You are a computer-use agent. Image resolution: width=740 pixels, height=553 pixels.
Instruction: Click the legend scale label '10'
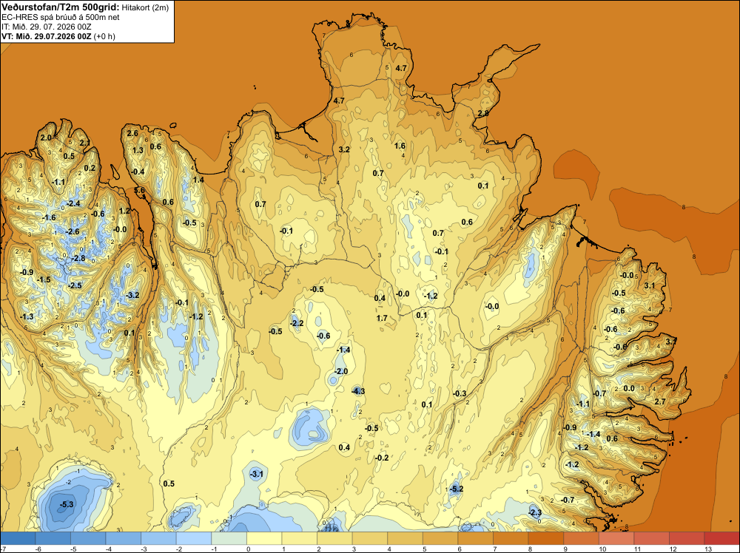(602, 549)
